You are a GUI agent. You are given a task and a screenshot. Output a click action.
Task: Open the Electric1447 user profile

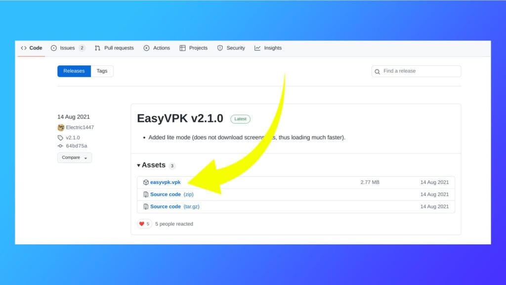tap(80, 128)
